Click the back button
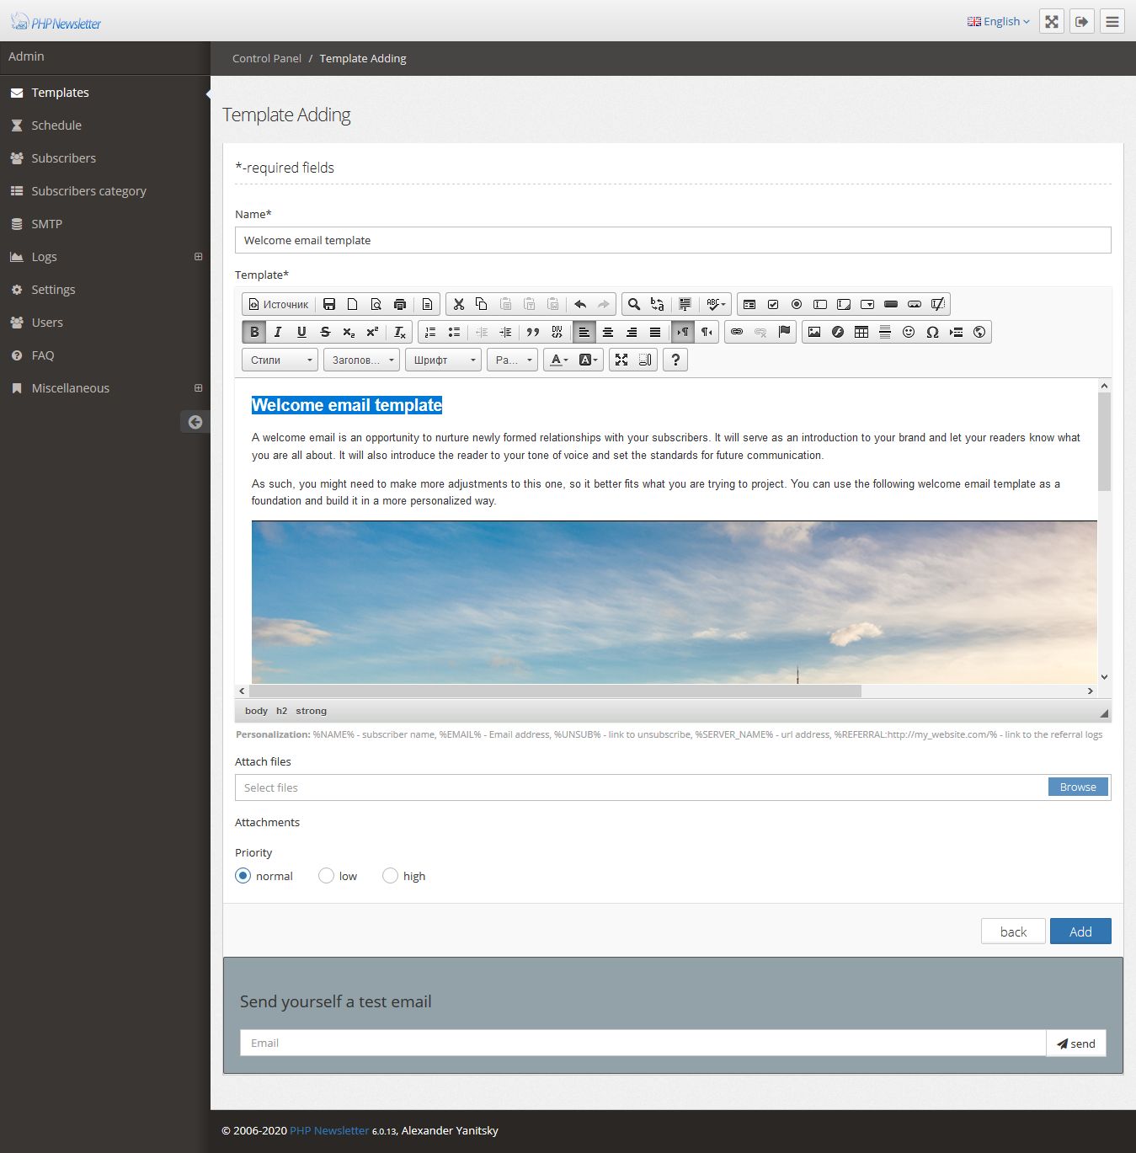Screen dimensions: 1136x1153 (1013, 931)
